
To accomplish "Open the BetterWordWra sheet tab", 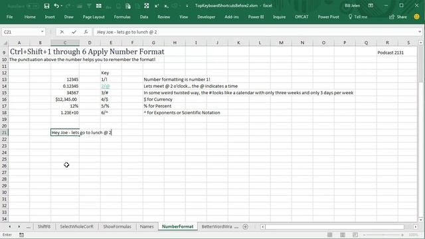I will tap(216, 226).
